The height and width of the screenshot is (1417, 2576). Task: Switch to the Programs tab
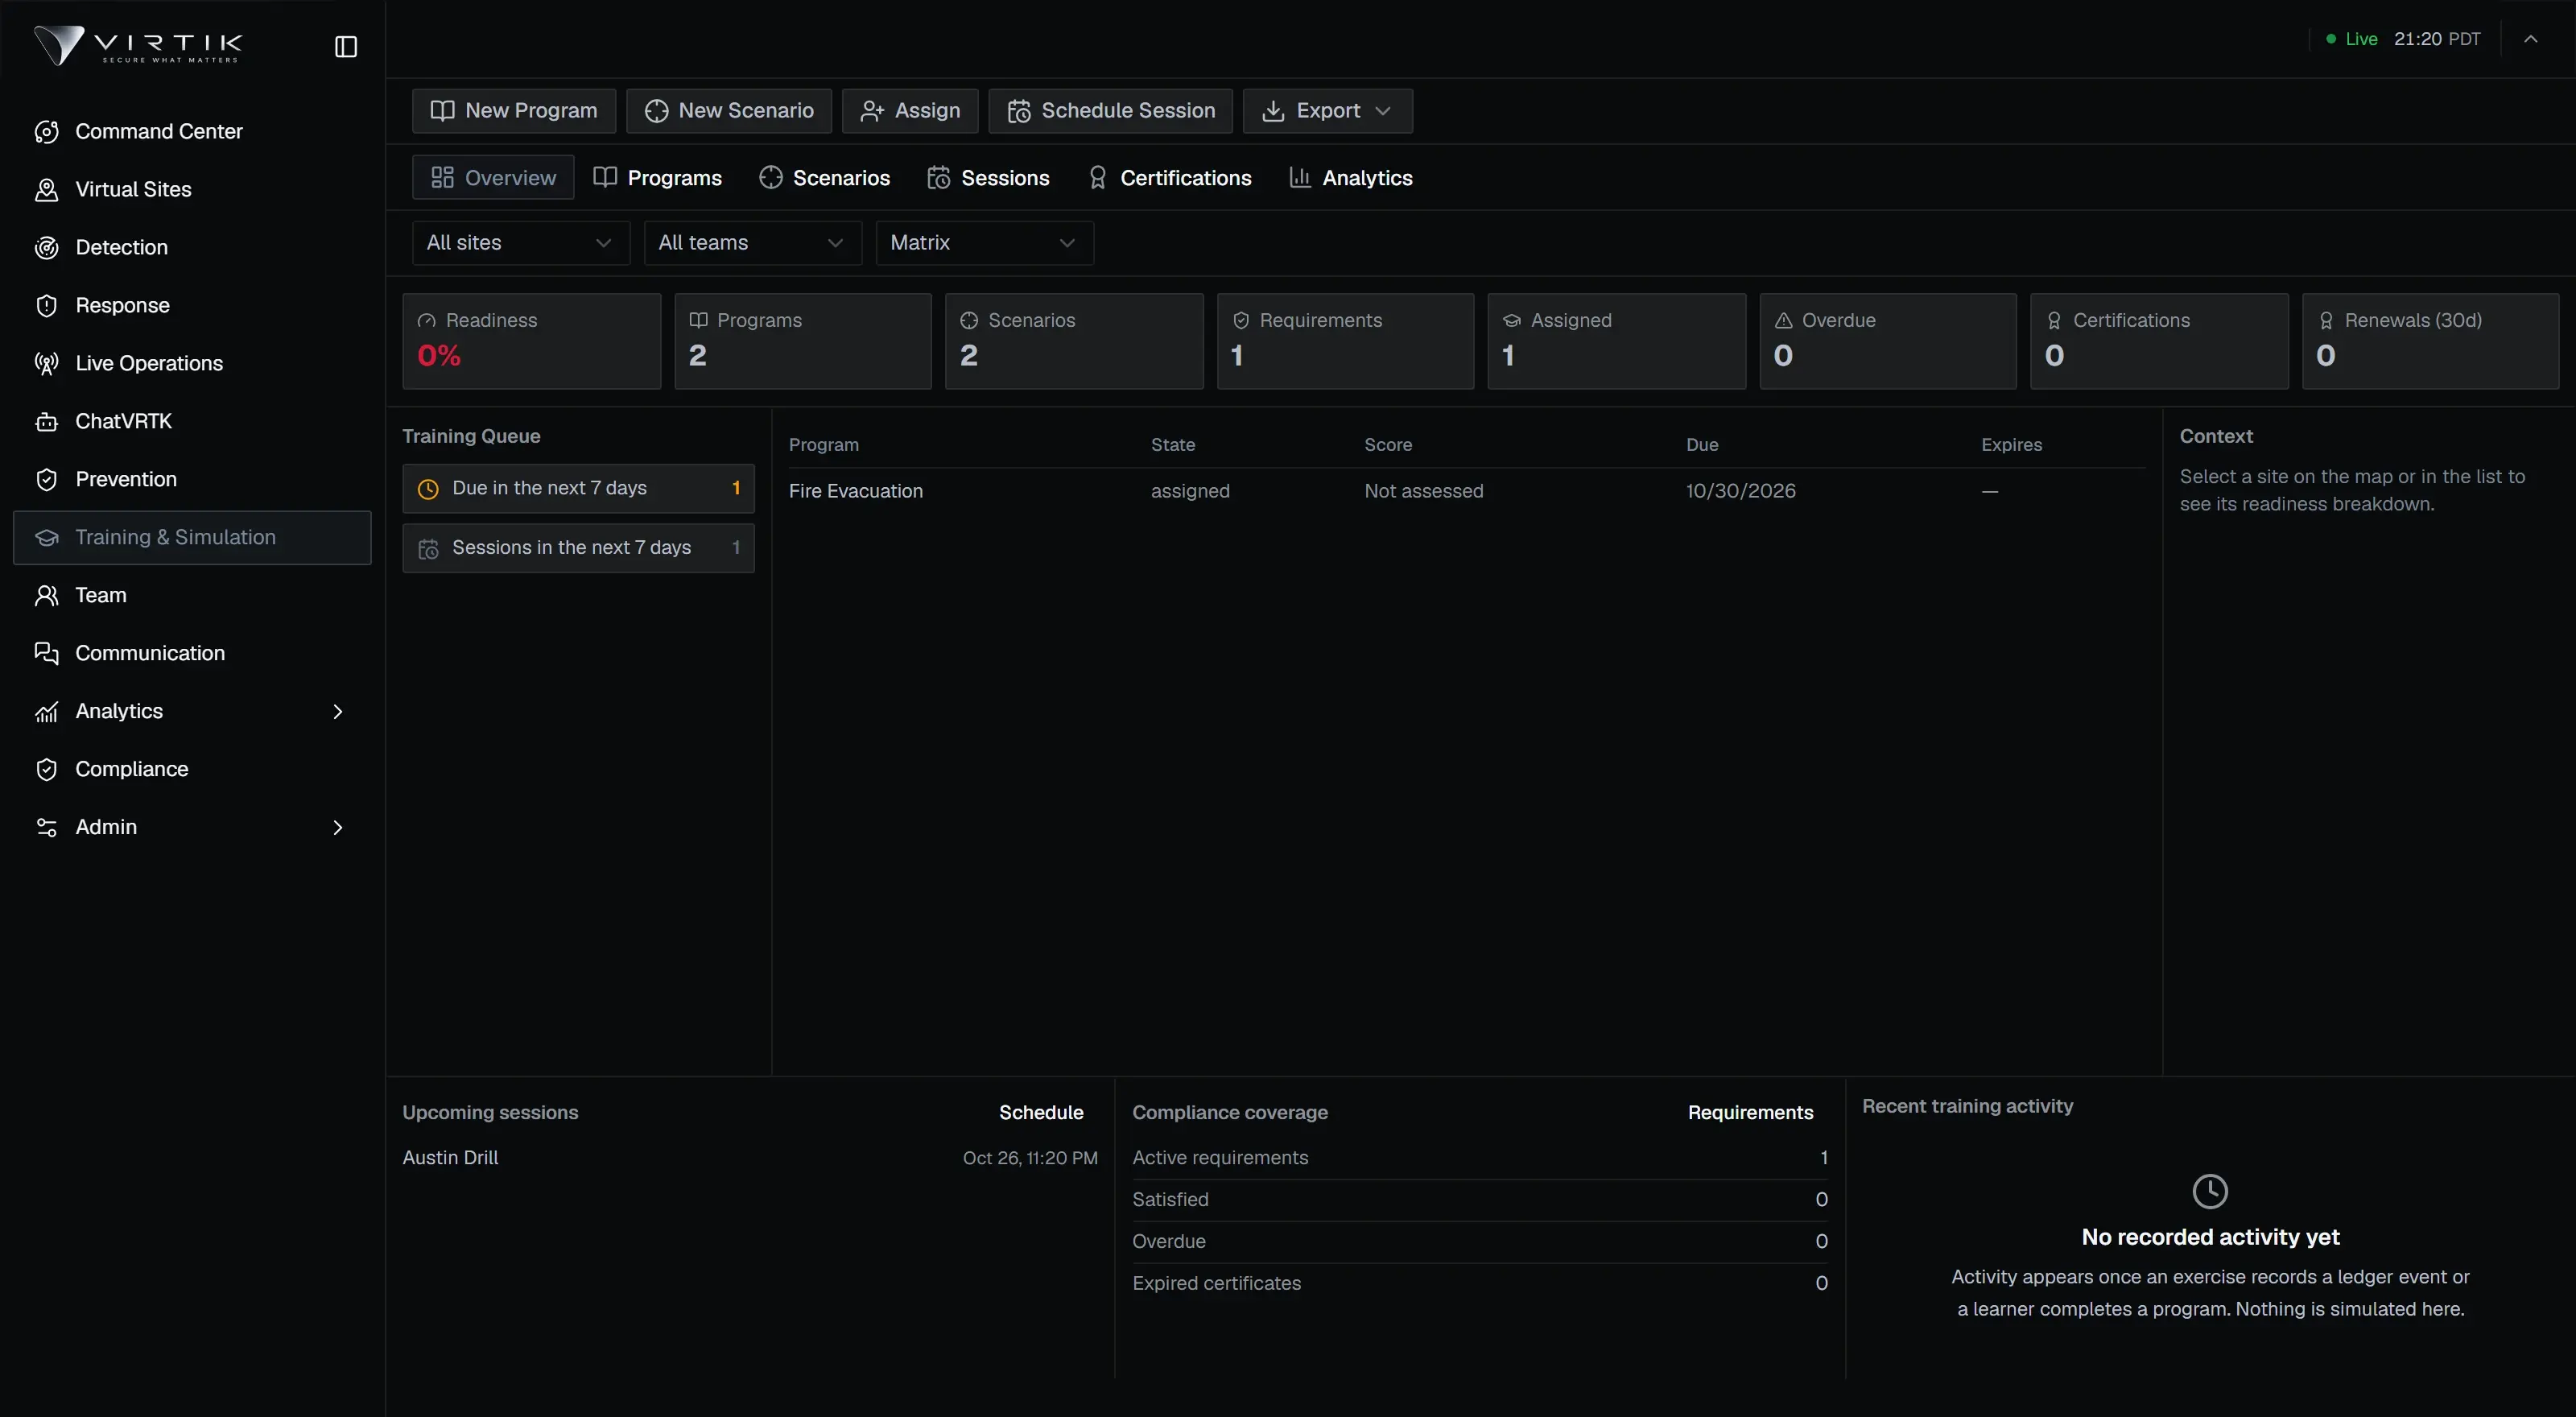click(658, 178)
